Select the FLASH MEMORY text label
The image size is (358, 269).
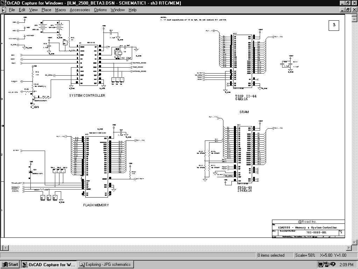click(96, 205)
